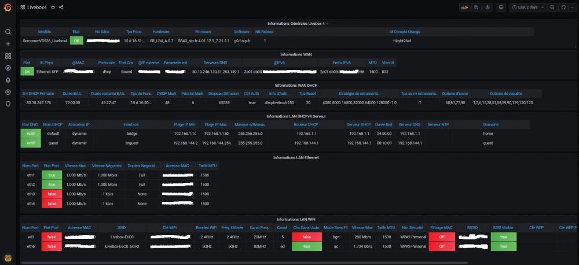579x265 pixels.
Task: Cycle the TV view mode icon
Action: [x=501, y=8]
